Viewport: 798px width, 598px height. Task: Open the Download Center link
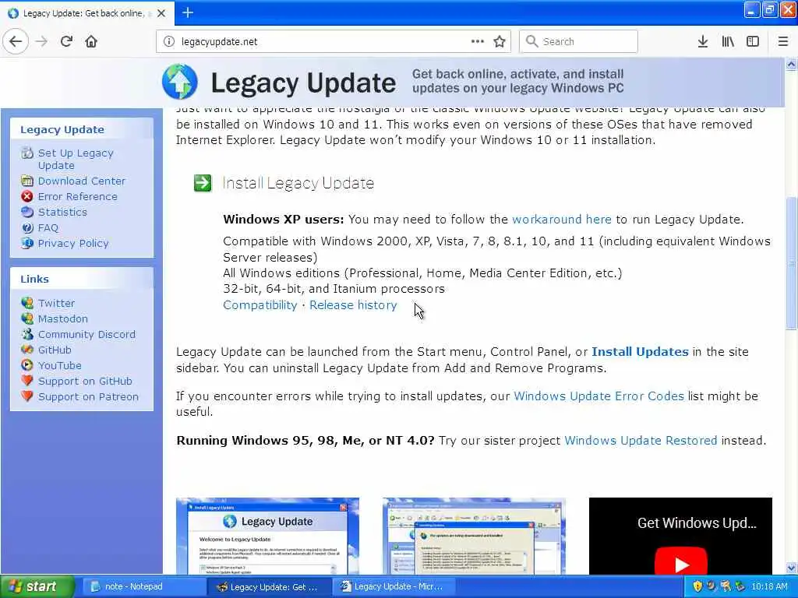point(81,181)
